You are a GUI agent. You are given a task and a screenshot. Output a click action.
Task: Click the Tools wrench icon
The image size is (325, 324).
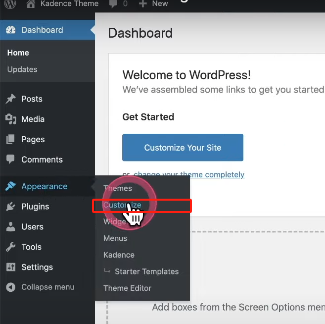(x=10, y=247)
